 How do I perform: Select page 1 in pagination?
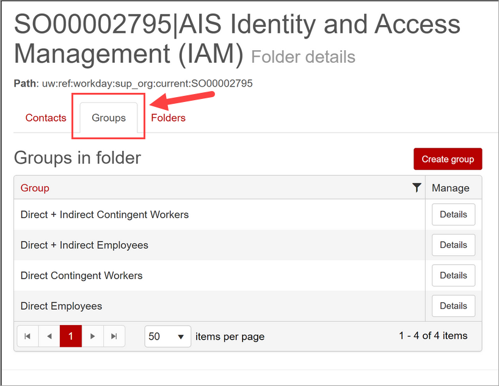(x=71, y=336)
